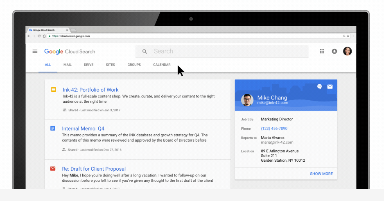Viewport: 384px width, 201px height.
Task: Click the Ink-42 full-scale content shop description
Action: point(139,99)
